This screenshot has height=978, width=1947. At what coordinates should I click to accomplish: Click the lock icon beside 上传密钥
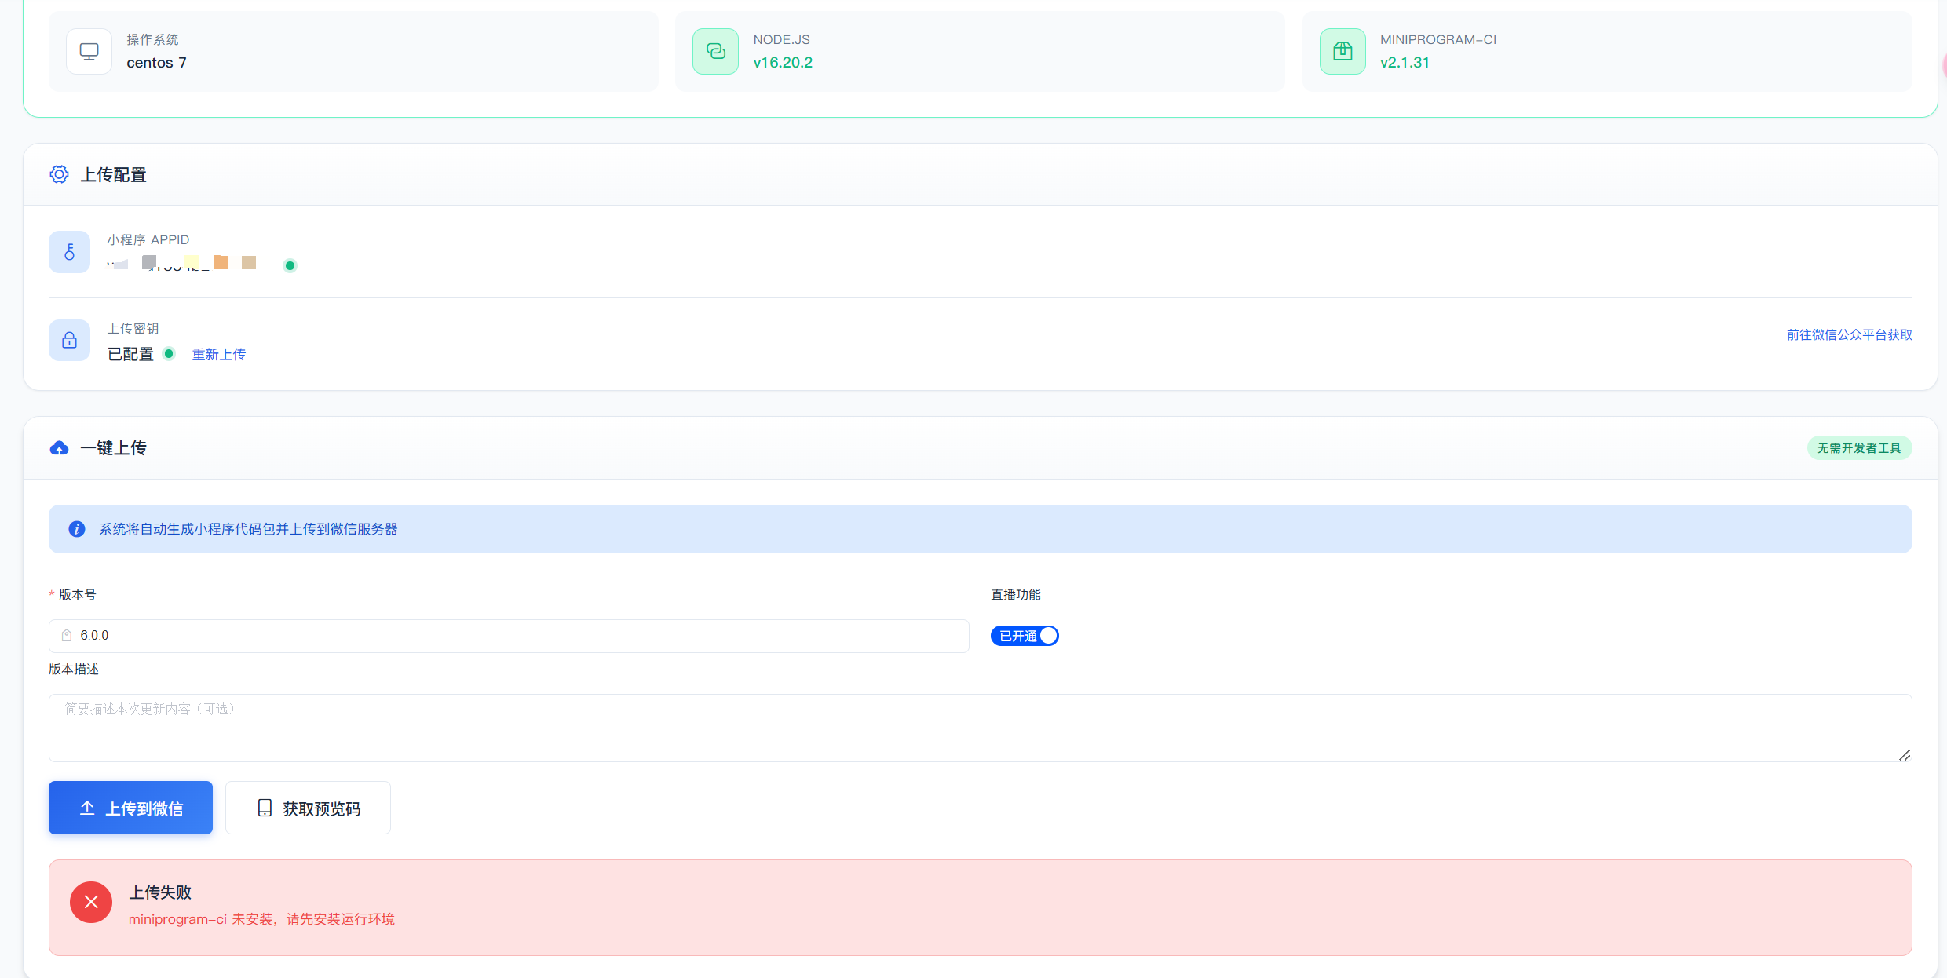[x=70, y=341]
